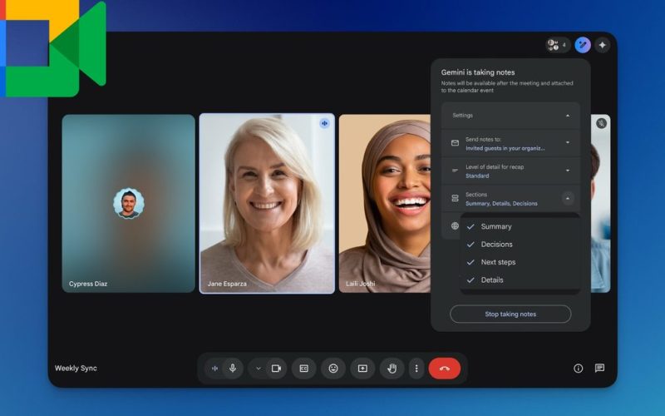665x416 pixels.
Task: Open the meeting info icon
Action: [x=578, y=369]
